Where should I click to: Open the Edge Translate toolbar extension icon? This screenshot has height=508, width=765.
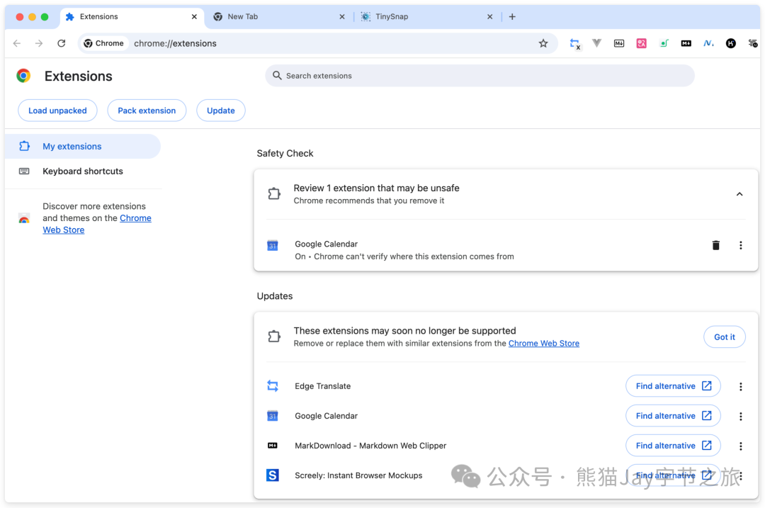(575, 44)
